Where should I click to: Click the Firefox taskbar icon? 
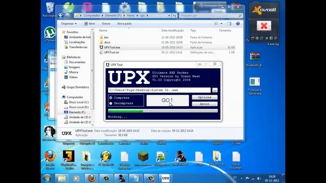tap(92, 178)
